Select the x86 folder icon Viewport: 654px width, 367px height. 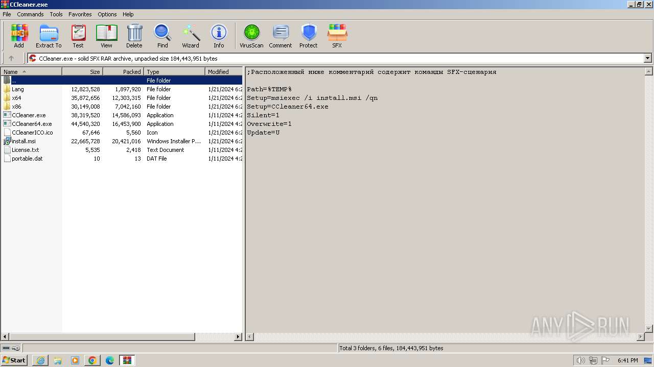pyautogui.click(x=7, y=107)
